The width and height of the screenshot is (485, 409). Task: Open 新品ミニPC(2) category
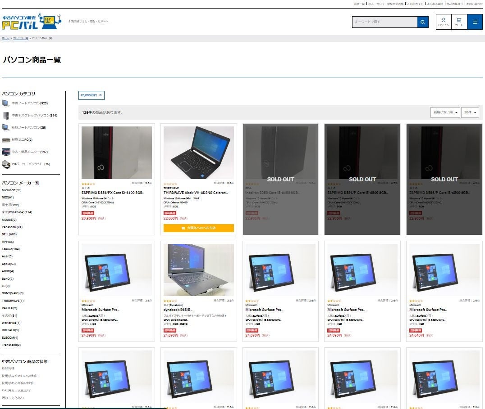point(22,140)
